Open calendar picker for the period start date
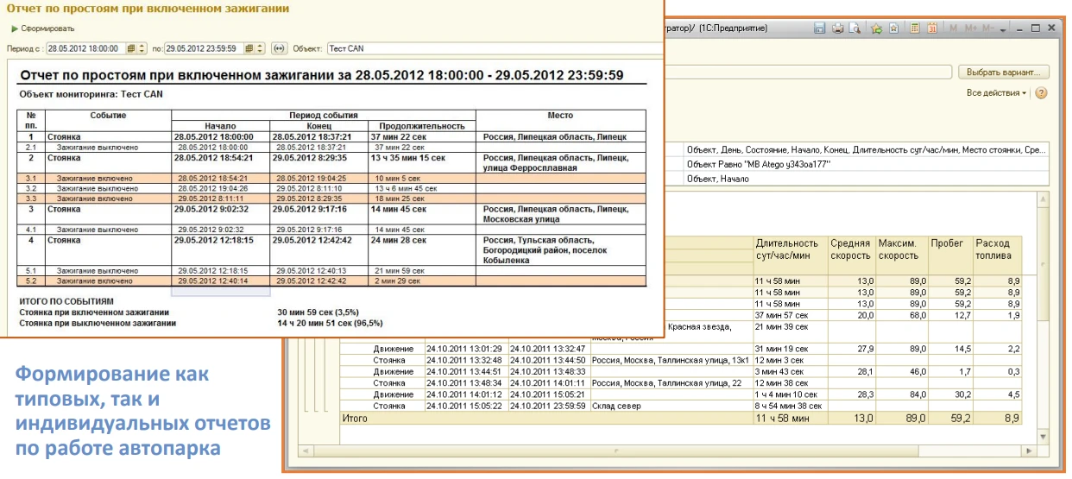Screen dimensions: 1072x479 pyautogui.click(x=130, y=49)
